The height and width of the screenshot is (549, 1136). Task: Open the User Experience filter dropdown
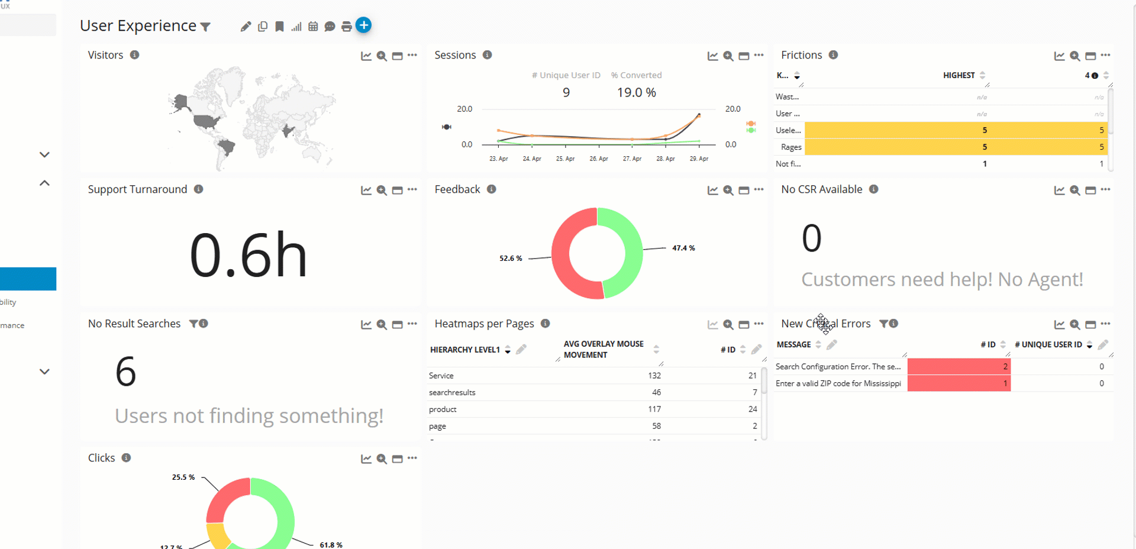click(205, 27)
